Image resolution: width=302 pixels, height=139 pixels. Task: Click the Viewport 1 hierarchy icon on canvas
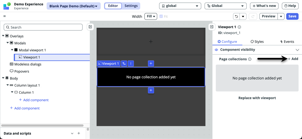coord(124,64)
